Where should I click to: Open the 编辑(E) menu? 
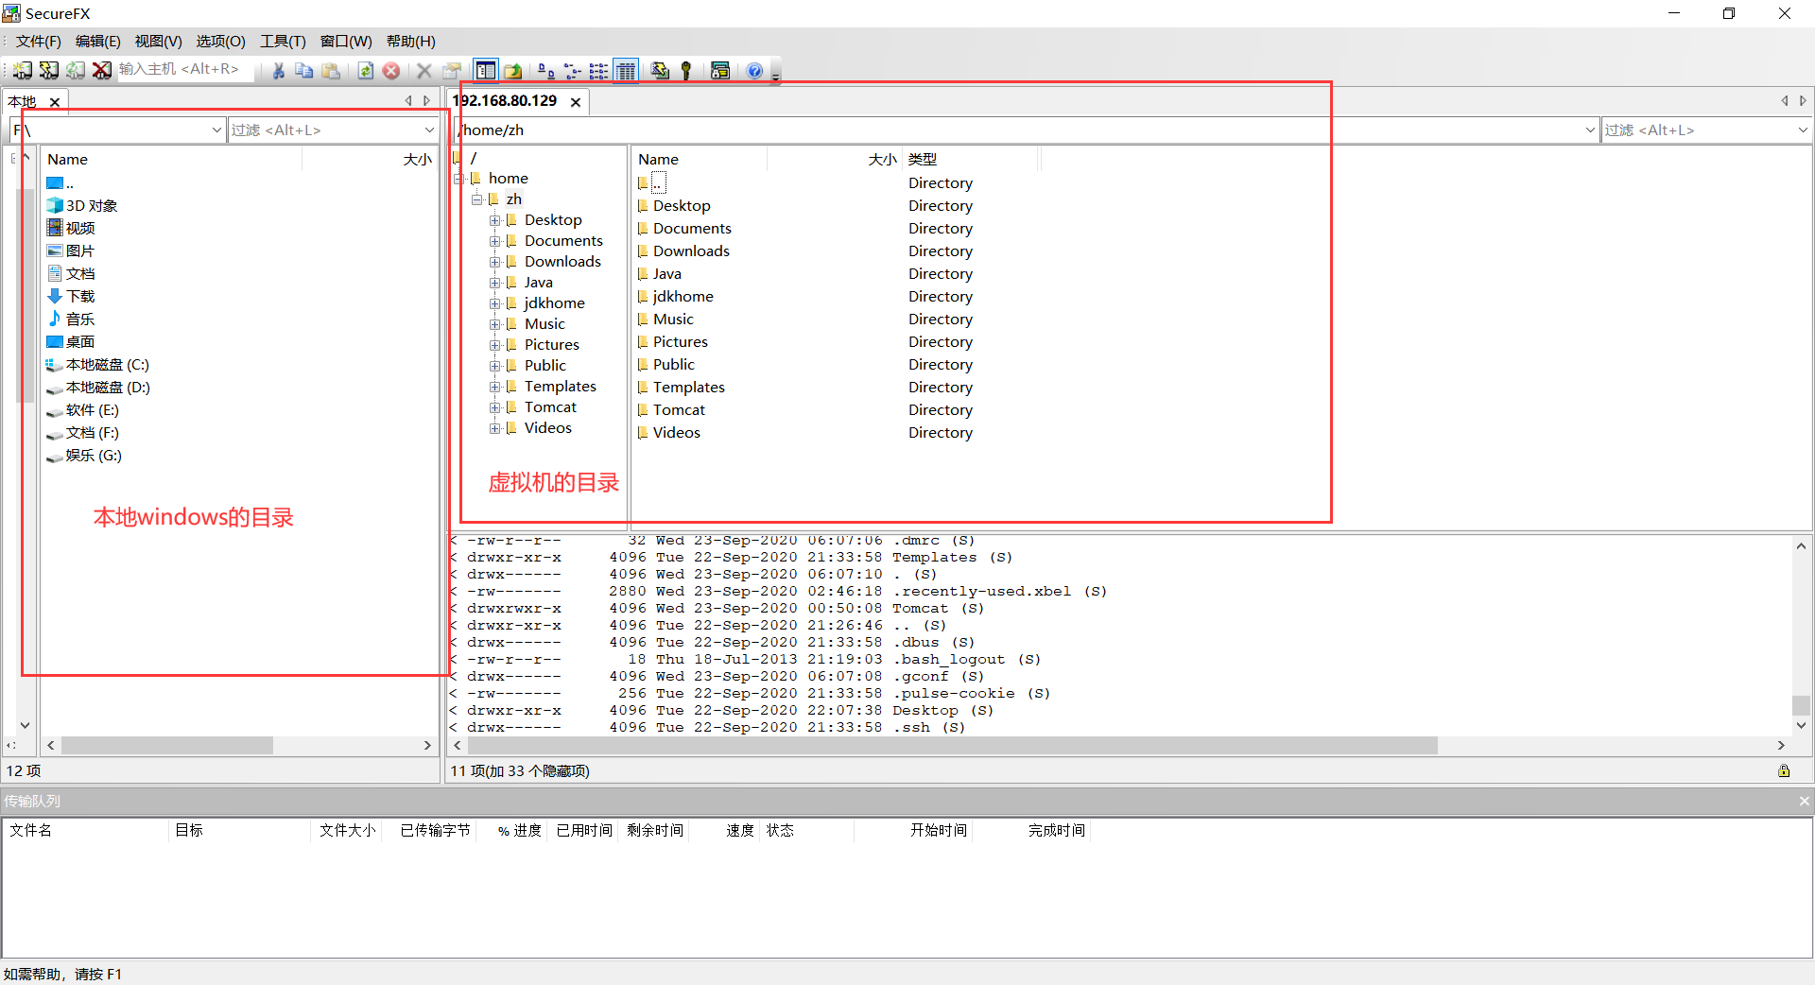coord(98,41)
